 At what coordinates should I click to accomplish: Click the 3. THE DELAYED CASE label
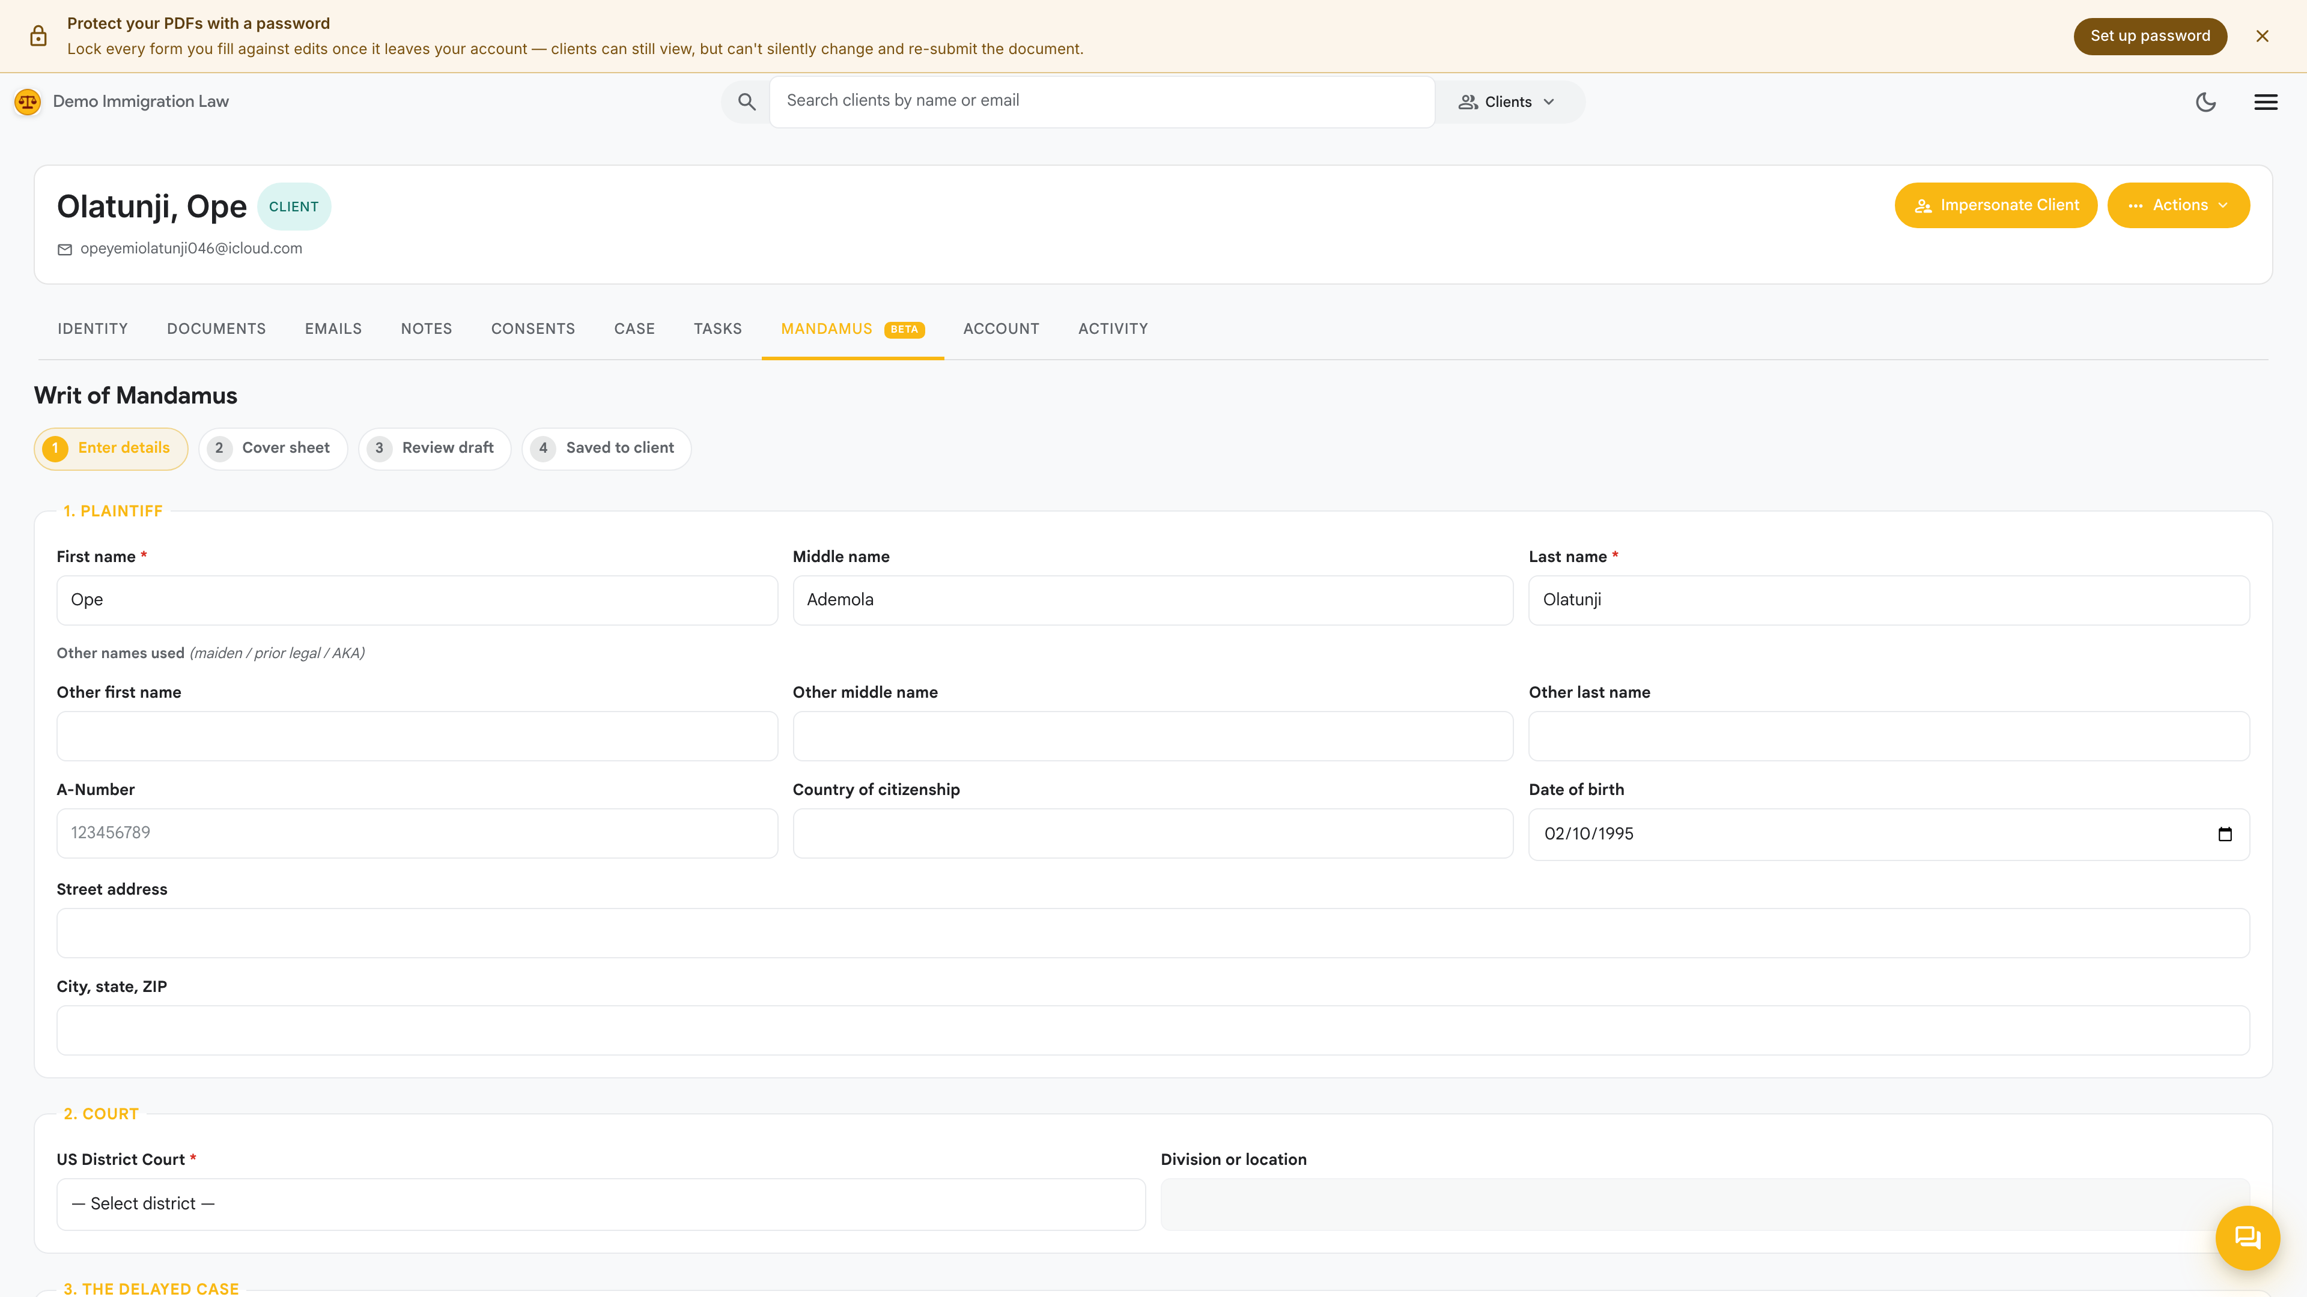pos(151,1289)
